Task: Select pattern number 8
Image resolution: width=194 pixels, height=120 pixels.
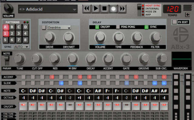Action: pos(25,40)
